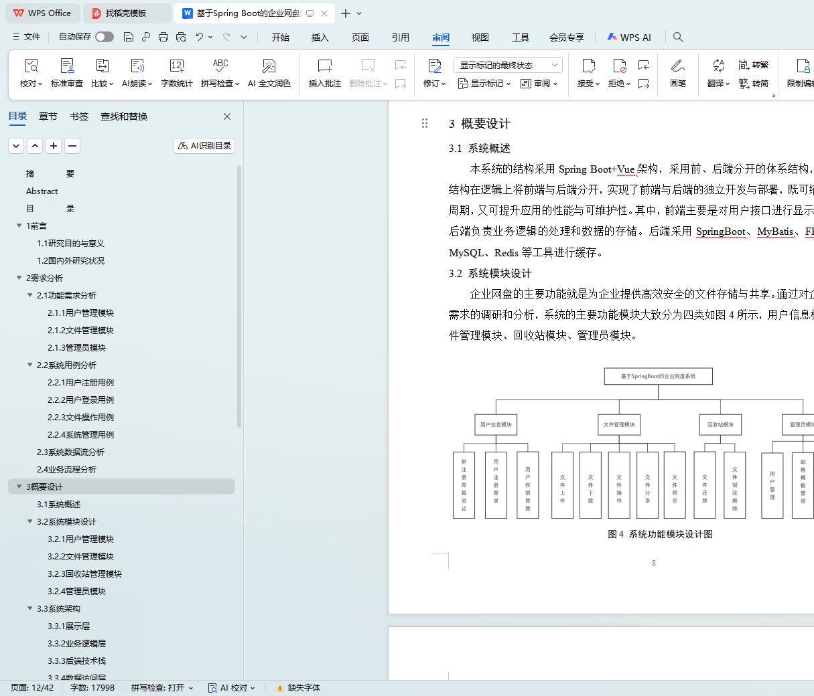Open the 书签 tab in navigation pane

[78, 116]
